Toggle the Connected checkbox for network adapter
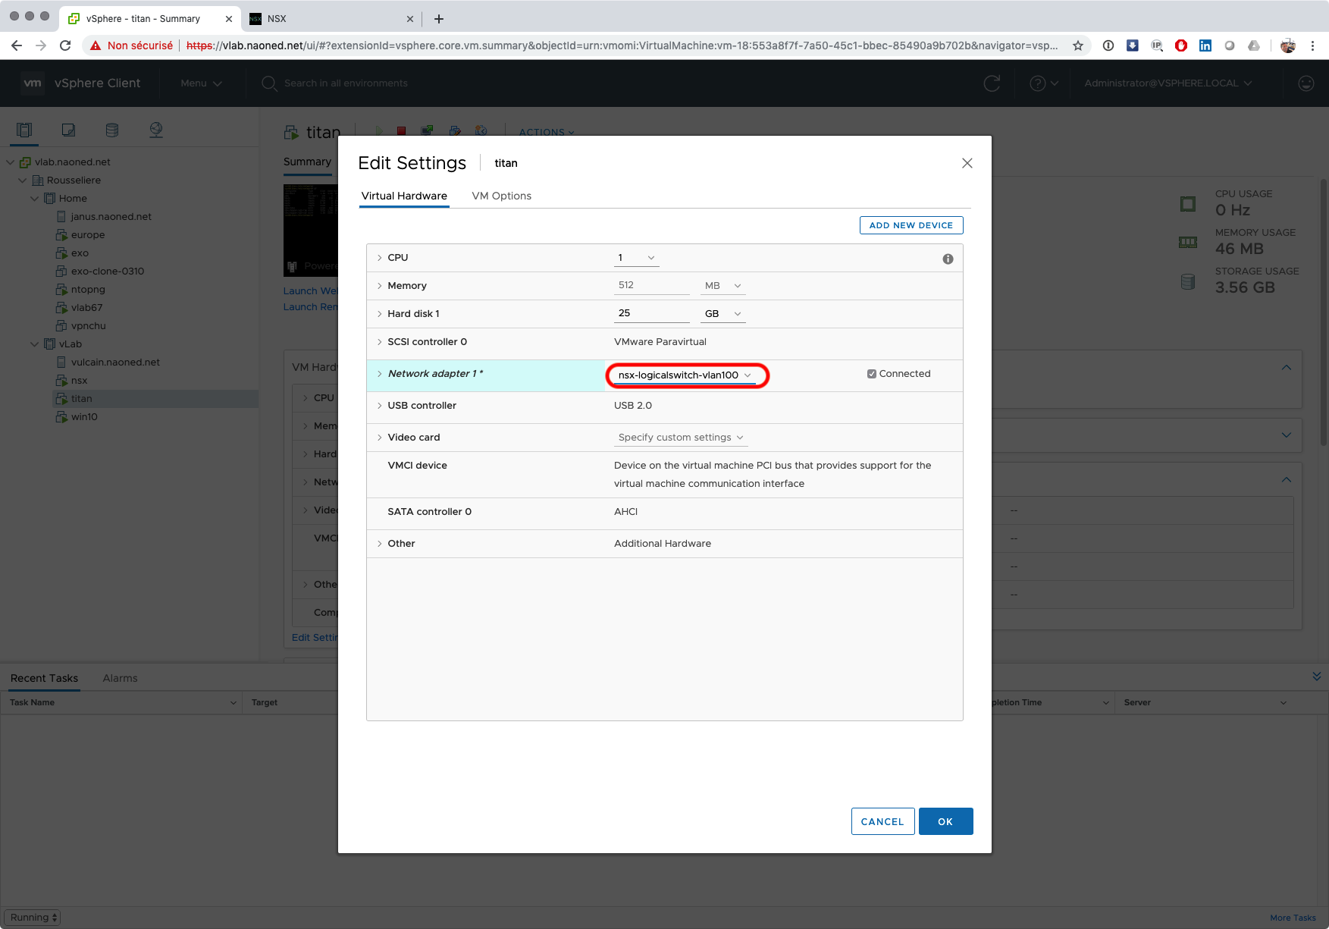The height and width of the screenshot is (929, 1329). click(x=872, y=374)
